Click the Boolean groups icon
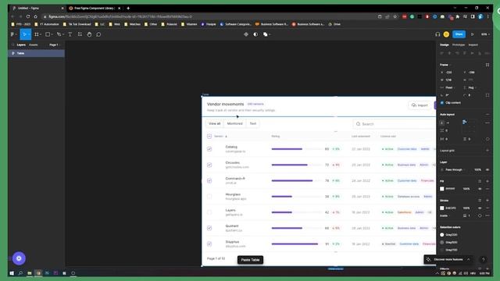Image resolution: width=500 pixels, height=281 pixels. (x=266, y=34)
